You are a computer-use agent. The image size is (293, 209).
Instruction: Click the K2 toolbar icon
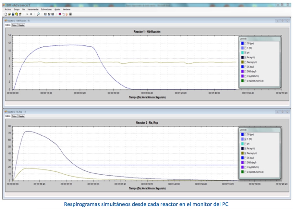coord(49,14)
